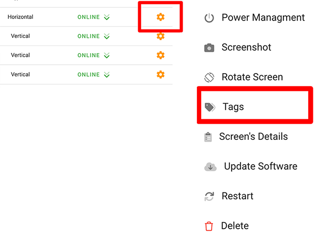315x243 pixels.
Task: Click the clipboard Screen's Details icon
Action: pyautogui.click(x=208, y=137)
